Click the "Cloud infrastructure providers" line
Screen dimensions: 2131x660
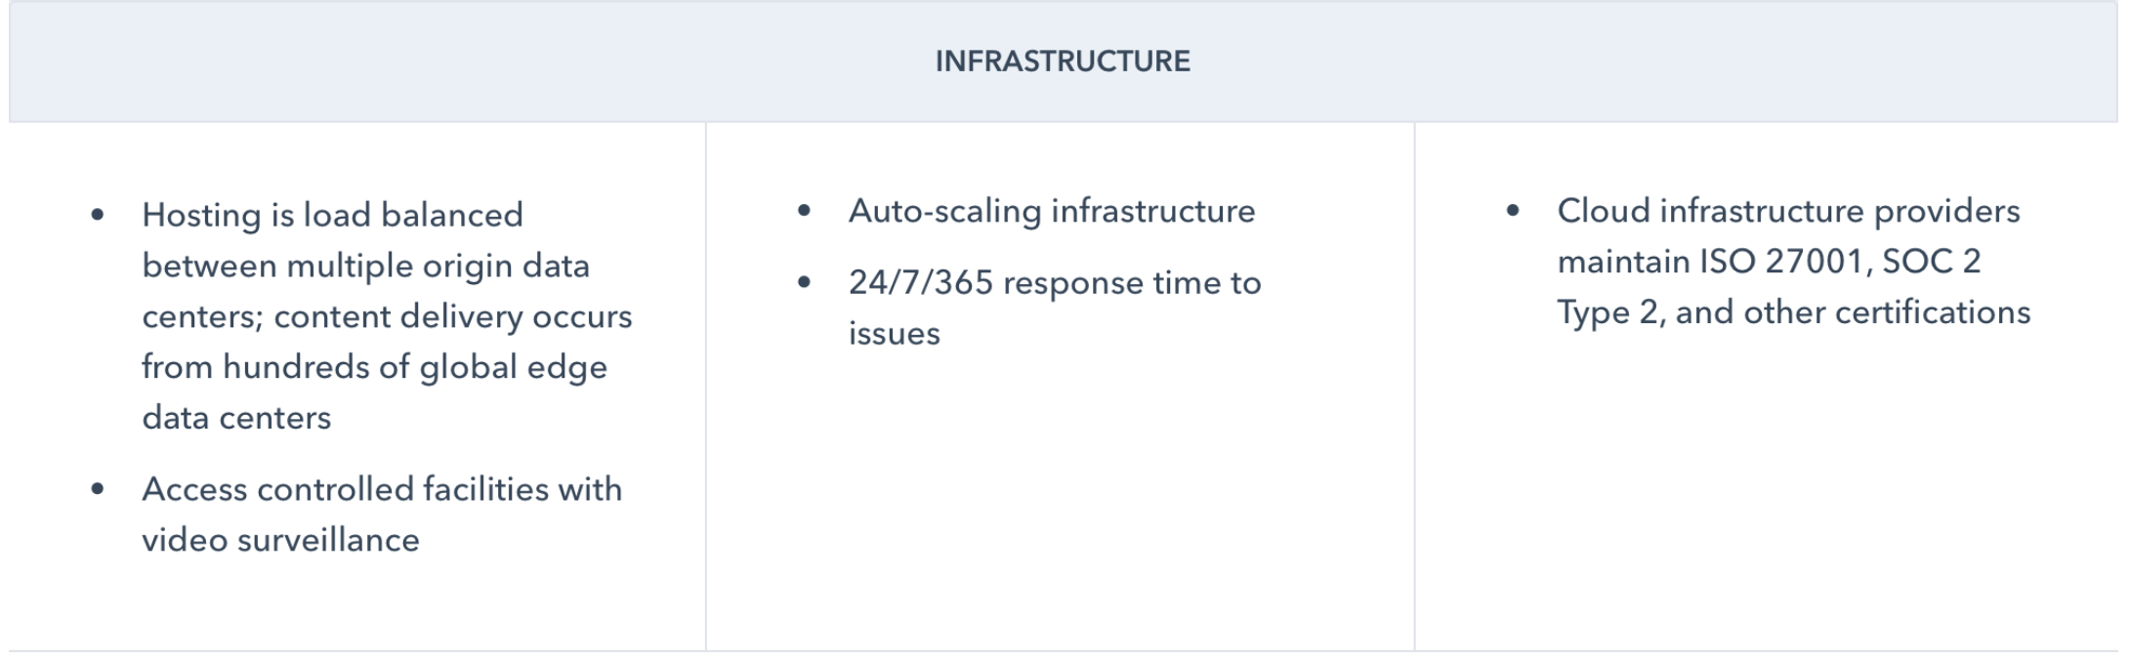point(1788,211)
